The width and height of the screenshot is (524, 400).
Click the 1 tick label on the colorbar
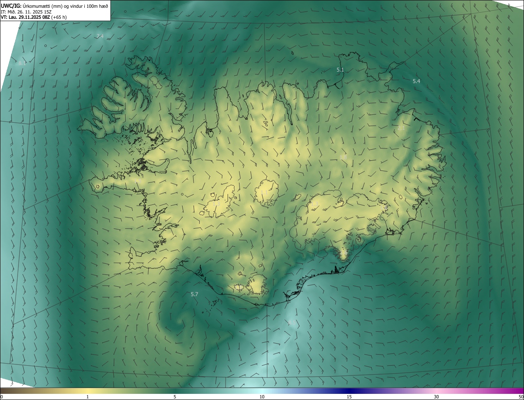[88, 397]
